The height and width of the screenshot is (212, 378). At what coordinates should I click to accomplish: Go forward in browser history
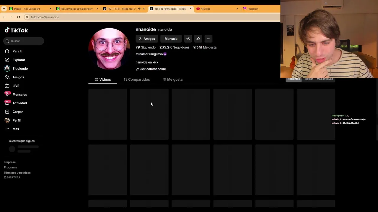[11, 17]
